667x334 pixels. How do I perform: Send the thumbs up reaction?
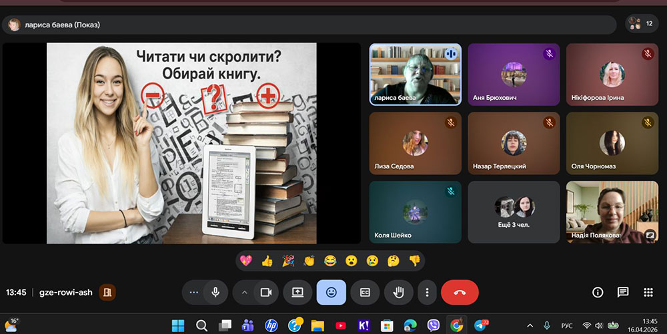coord(267,261)
